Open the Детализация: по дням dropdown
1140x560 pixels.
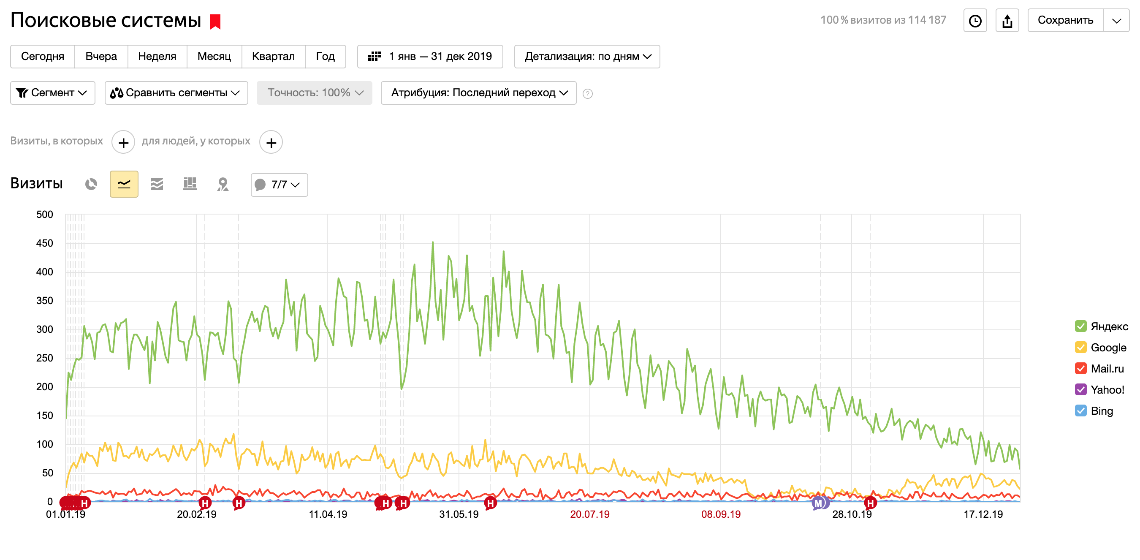[586, 57]
